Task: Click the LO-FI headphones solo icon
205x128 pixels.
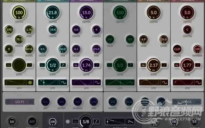Action: point(31,102)
